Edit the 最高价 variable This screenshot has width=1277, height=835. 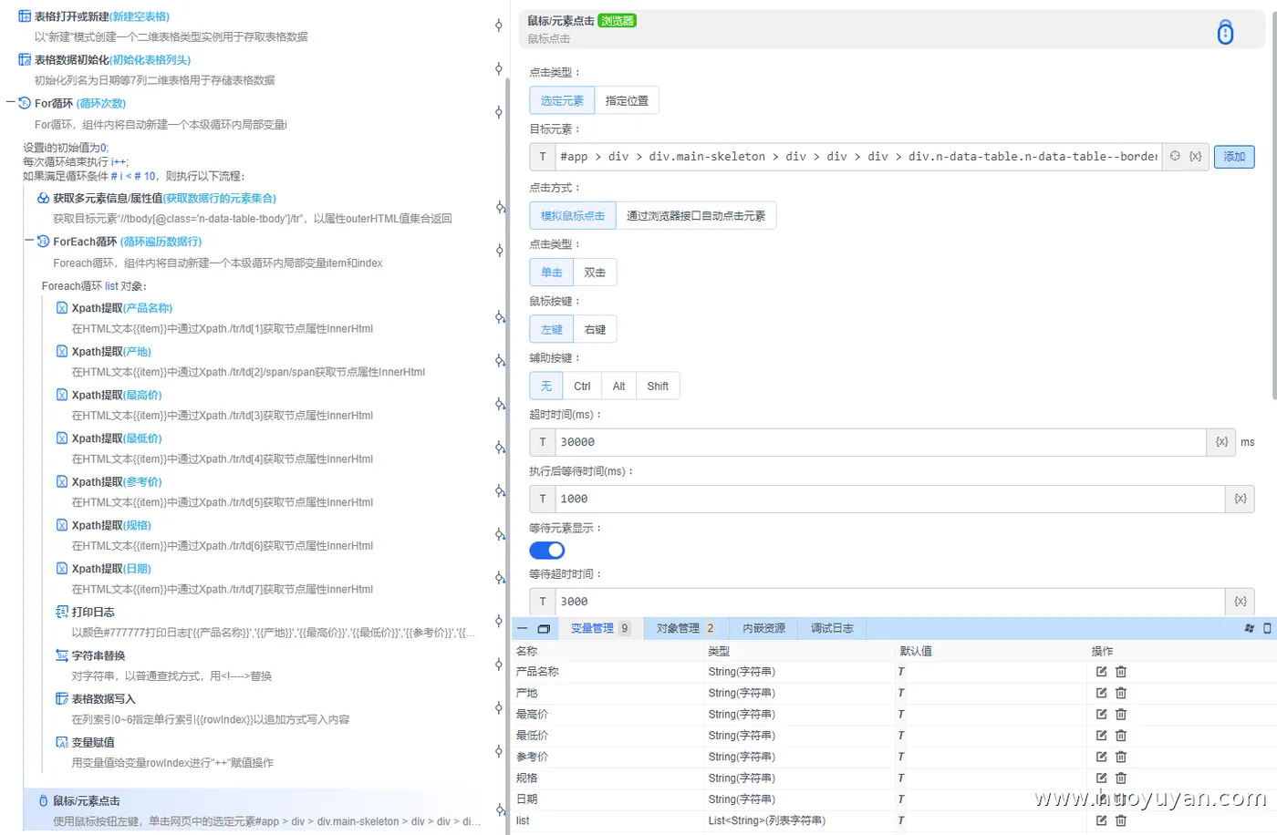click(x=1101, y=714)
